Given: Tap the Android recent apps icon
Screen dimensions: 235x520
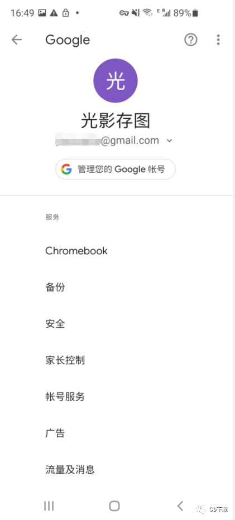Looking at the screenshot, I should [x=49, y=506].
